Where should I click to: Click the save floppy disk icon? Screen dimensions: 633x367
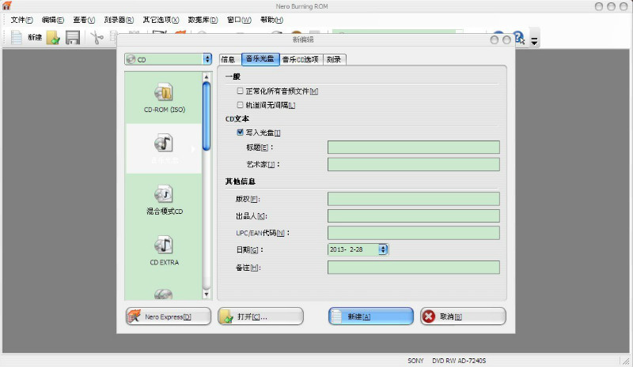[x=73, y=37]
